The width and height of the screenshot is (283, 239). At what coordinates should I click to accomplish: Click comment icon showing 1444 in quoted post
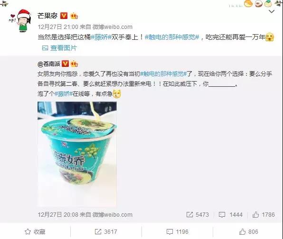click(x=231, y=215)
